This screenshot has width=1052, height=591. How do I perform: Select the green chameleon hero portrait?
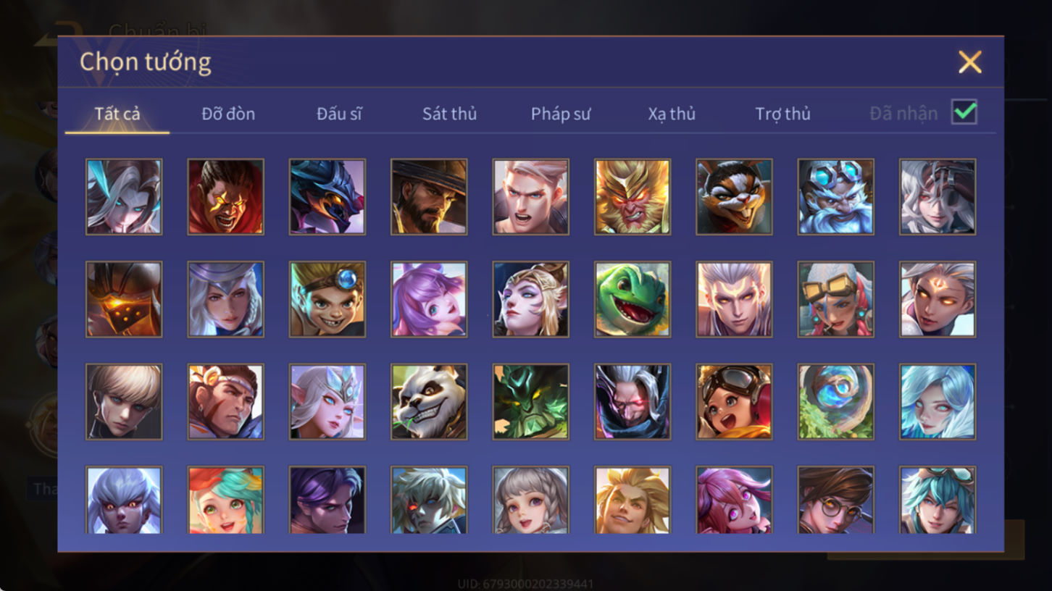click(x=633, y=300)
